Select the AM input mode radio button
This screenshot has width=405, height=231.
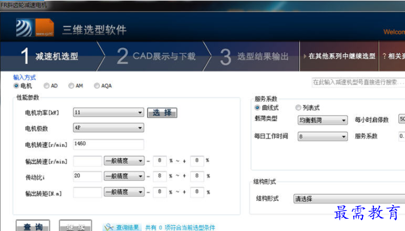pyautogui.click(x=71, y=86)
